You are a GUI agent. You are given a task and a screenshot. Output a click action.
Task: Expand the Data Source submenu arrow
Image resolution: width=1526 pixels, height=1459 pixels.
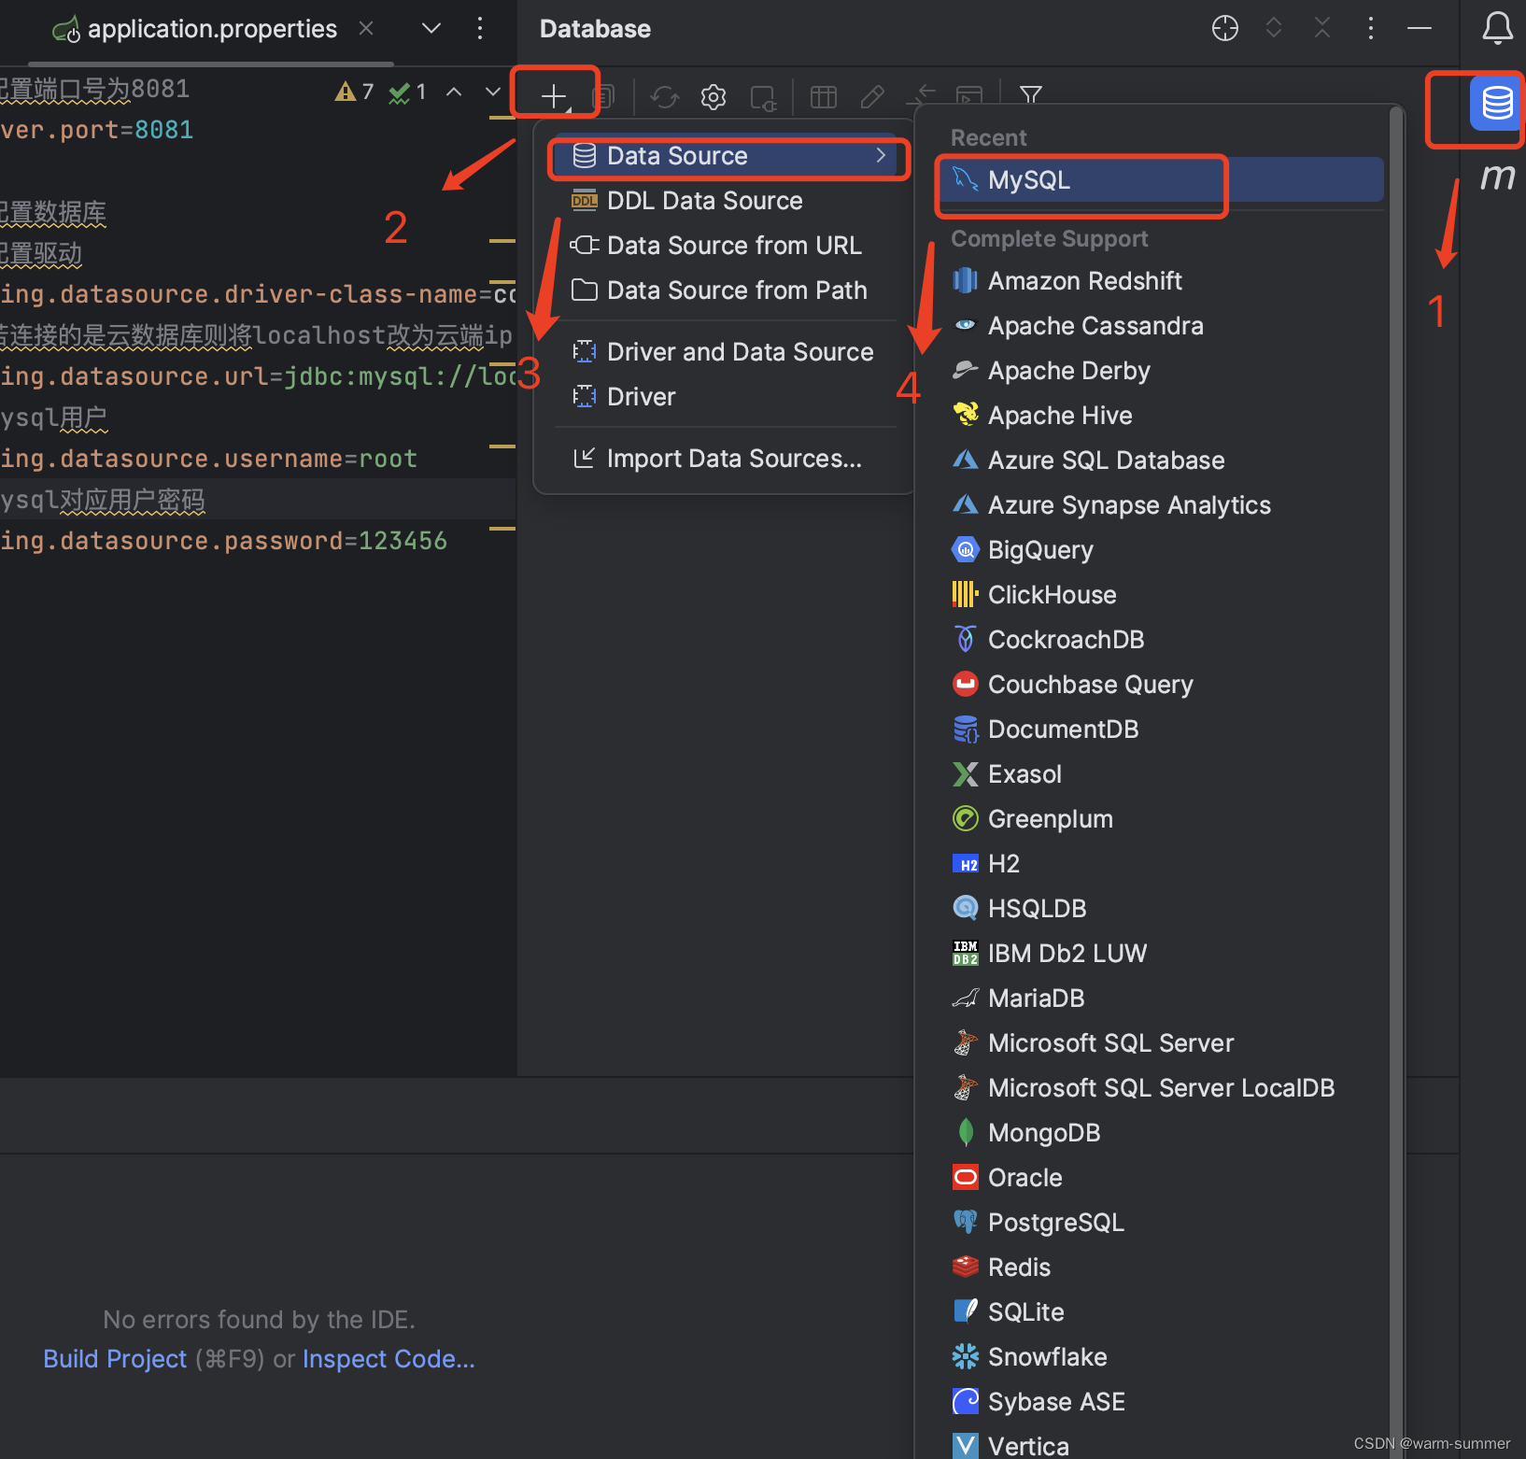(x=881, y=156)
